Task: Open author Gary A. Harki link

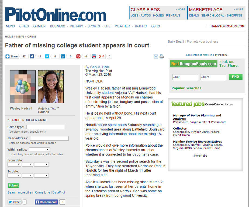Action: click(x=100, y=67)
